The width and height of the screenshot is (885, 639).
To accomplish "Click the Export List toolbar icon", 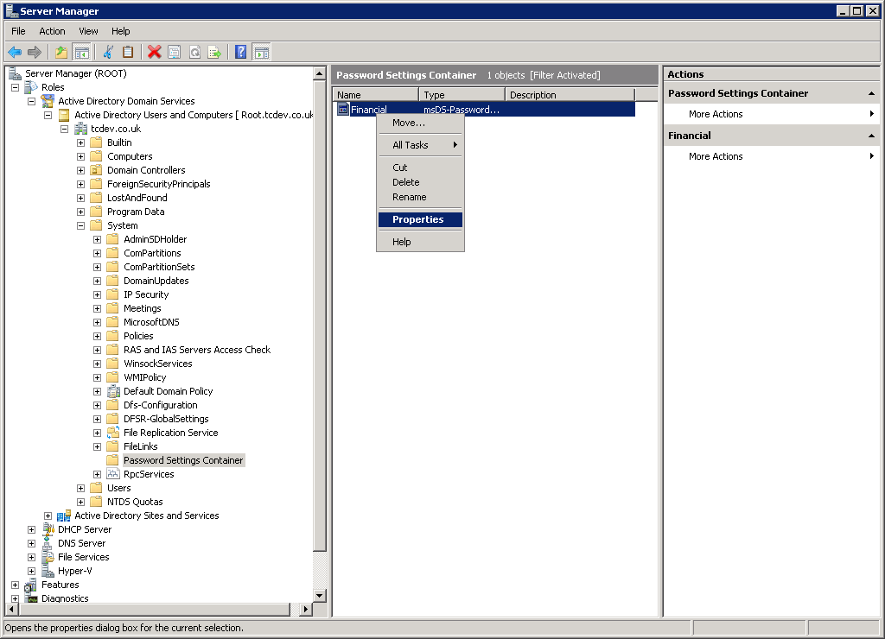I will (214, 53).
